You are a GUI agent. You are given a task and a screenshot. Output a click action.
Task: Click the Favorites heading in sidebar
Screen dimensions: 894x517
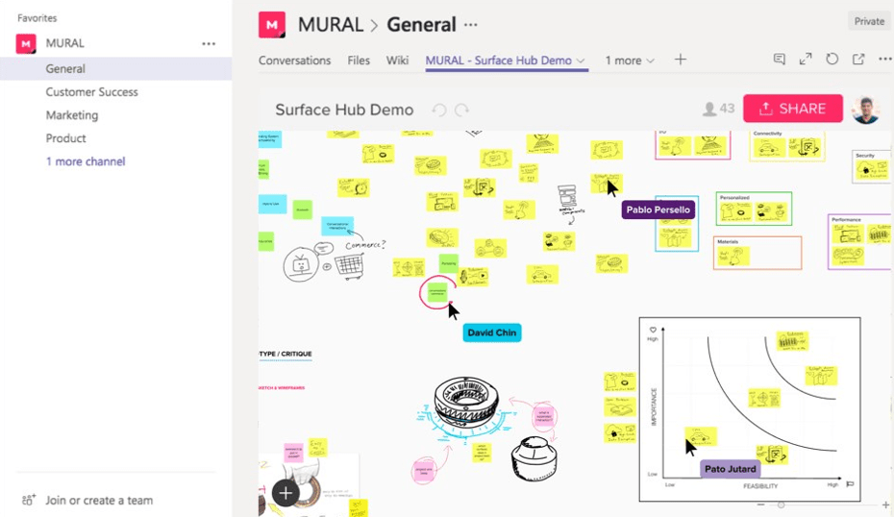[37, 18]
